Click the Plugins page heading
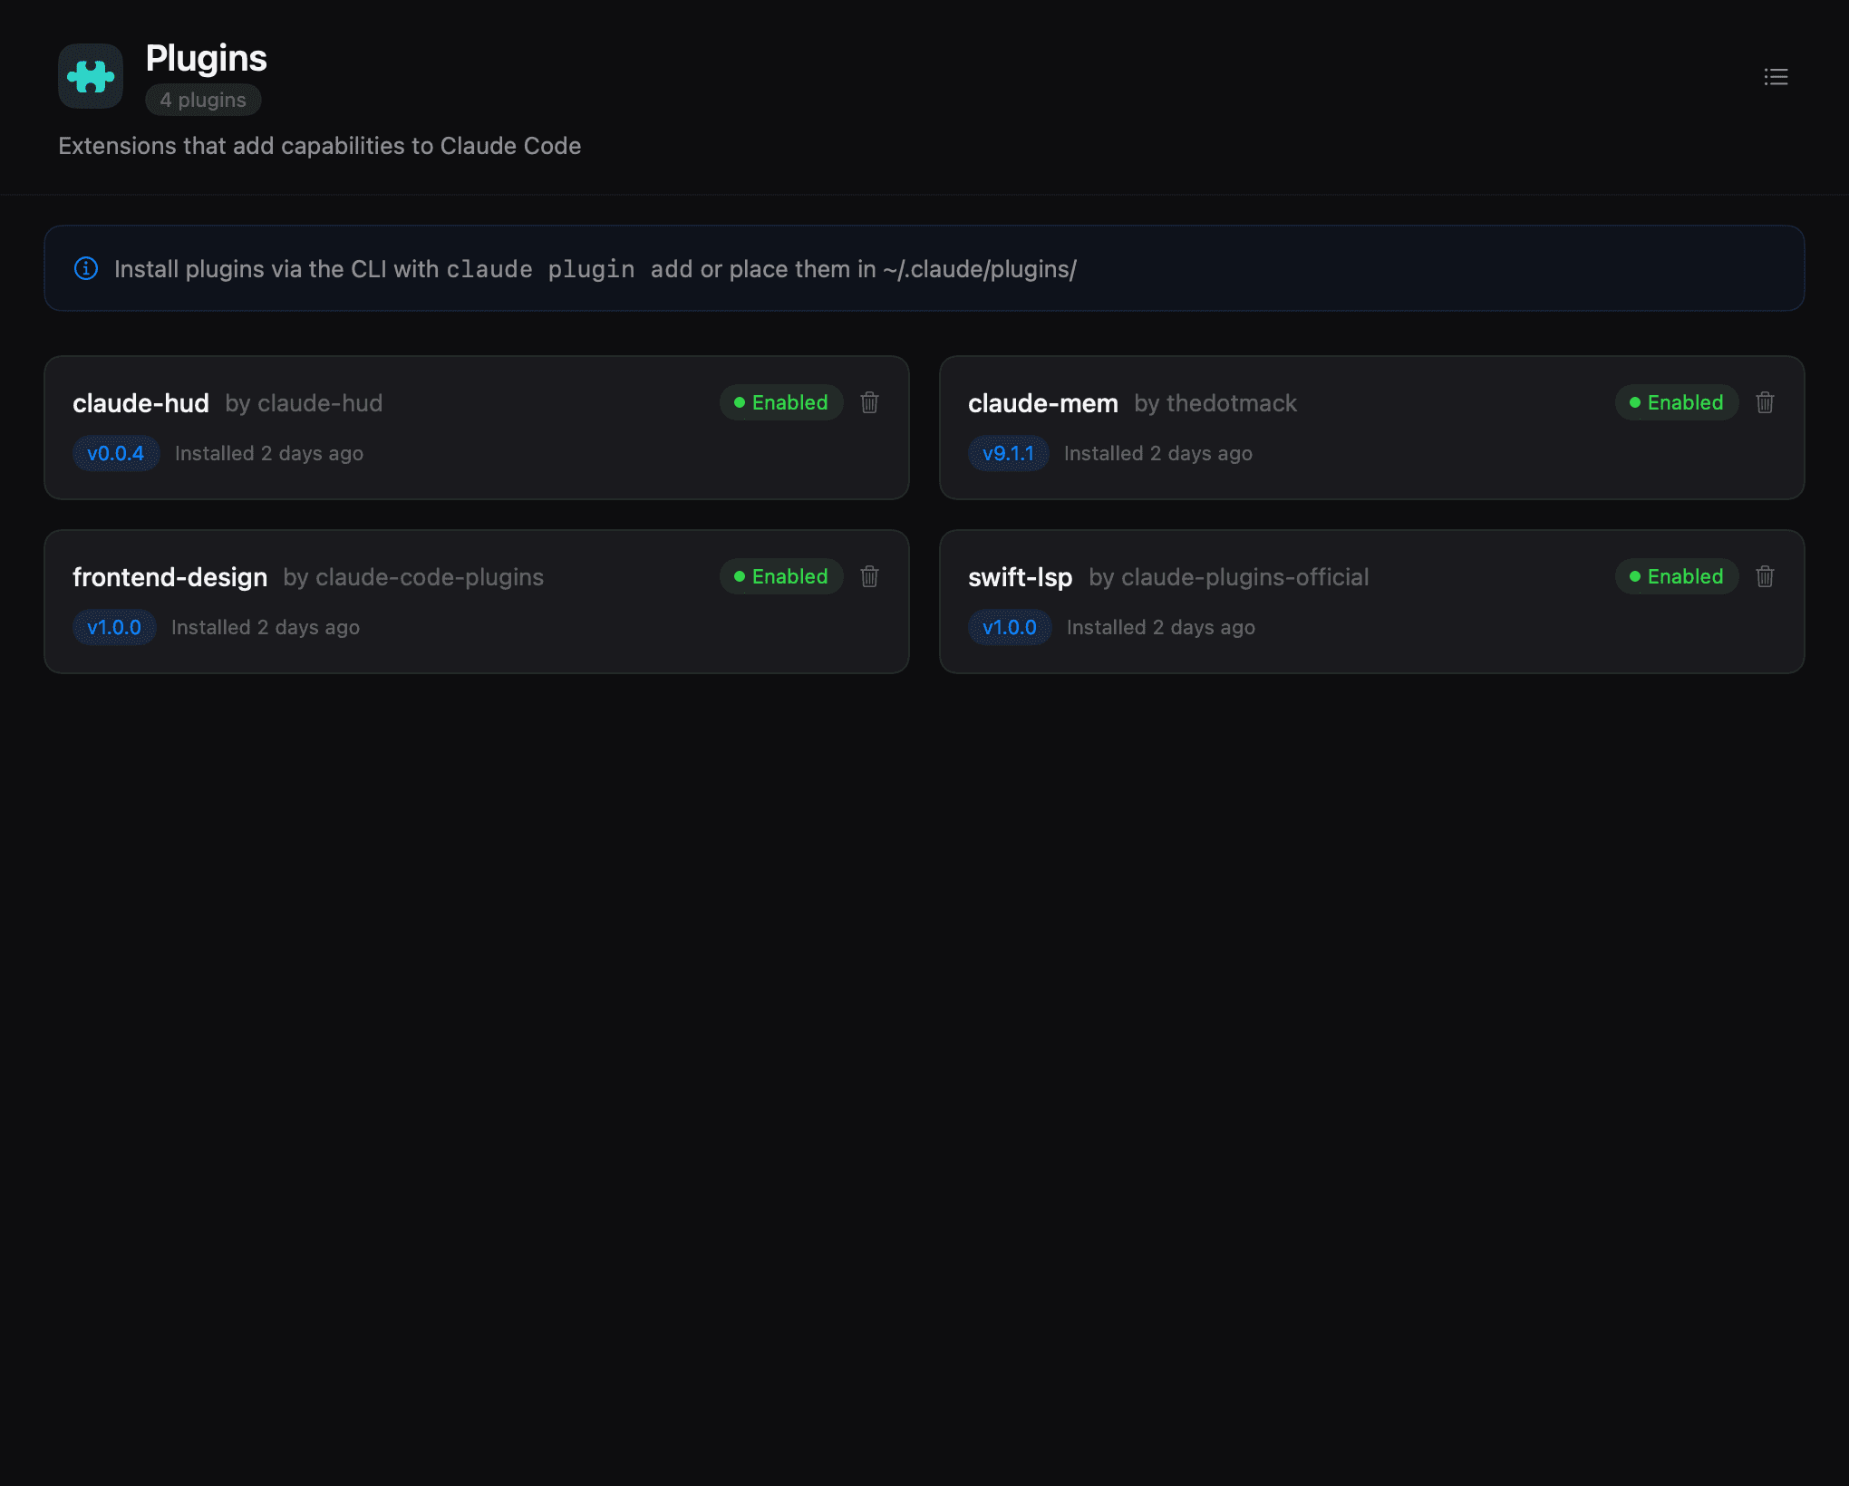The width and height of the screenshot is (1849, 1486). [206, 58]
